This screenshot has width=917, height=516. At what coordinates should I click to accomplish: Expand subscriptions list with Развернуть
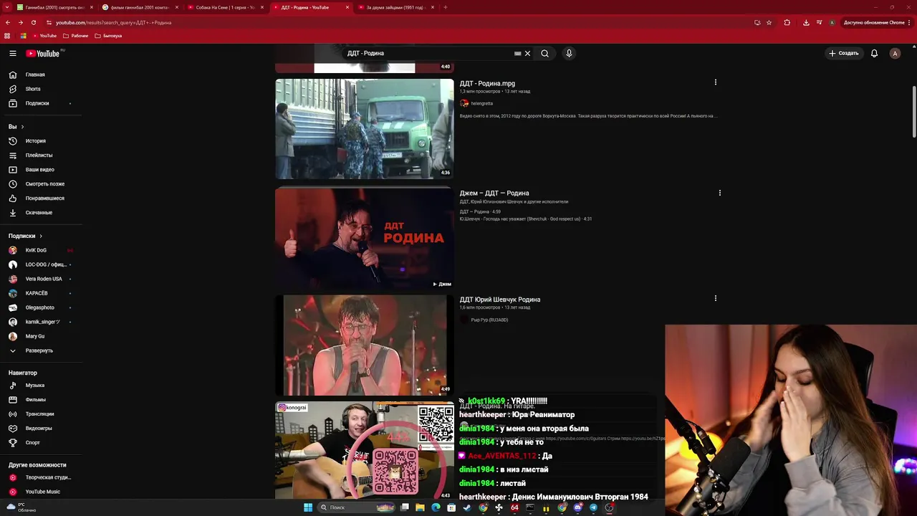[x=41, y=350]
